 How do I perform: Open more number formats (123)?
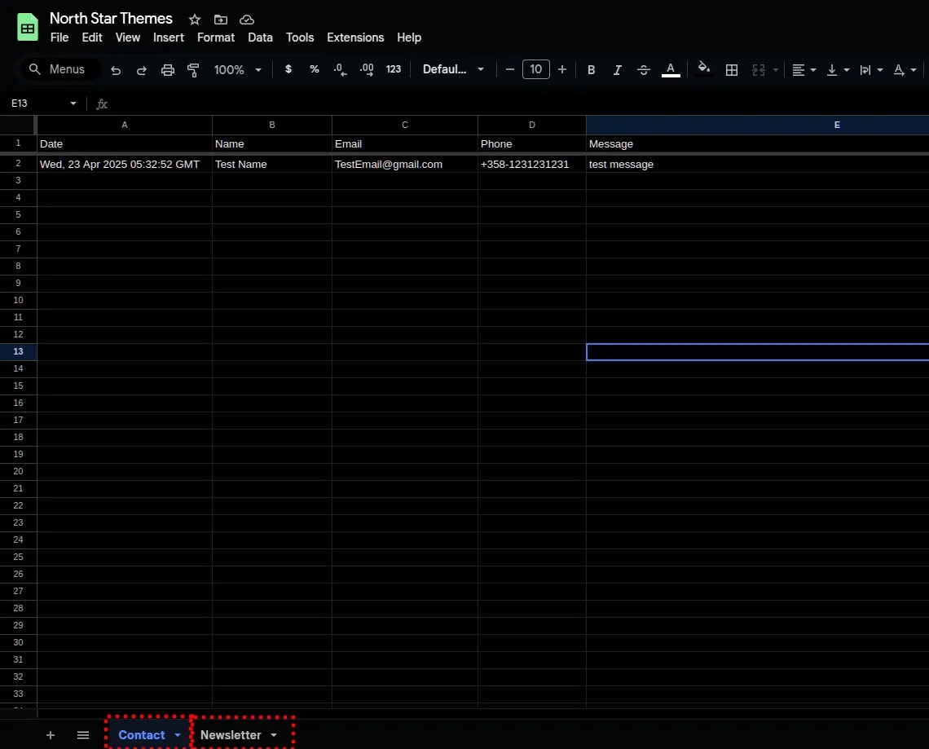(394, 69)
